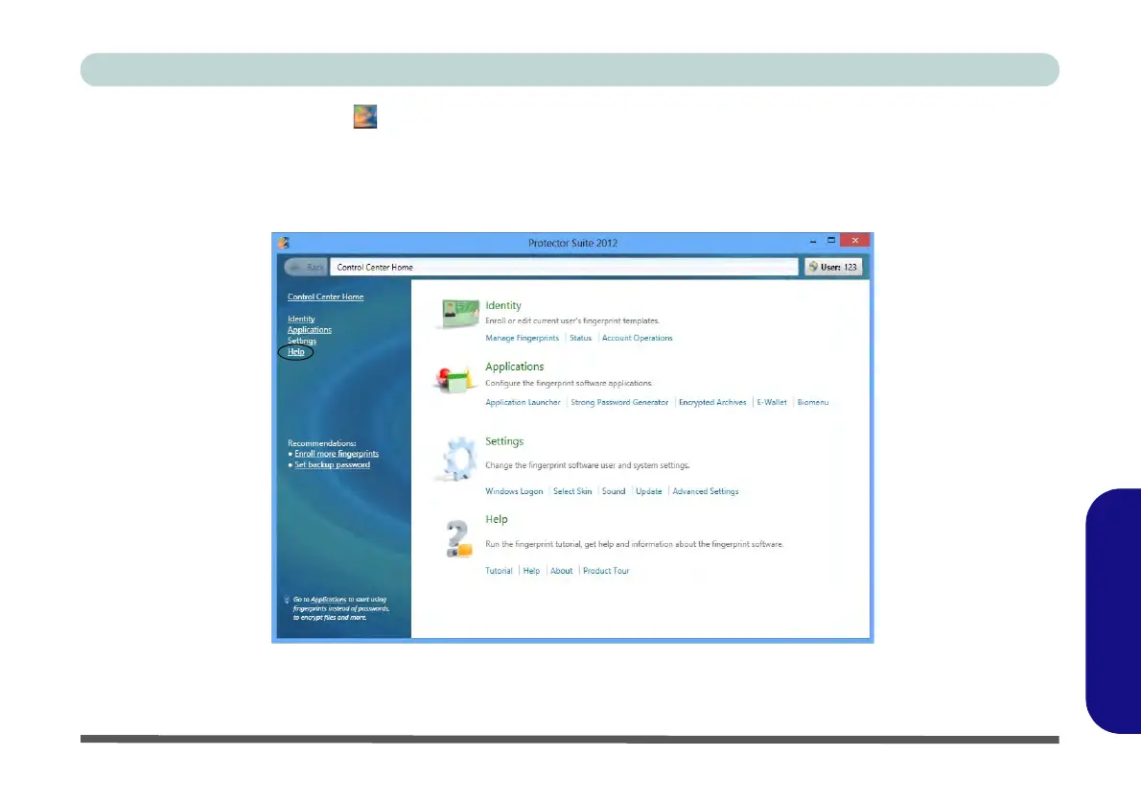This screenshot has width=1141, height=804.
Task: Select Settings in the sidebar
Action: [302, 341]
